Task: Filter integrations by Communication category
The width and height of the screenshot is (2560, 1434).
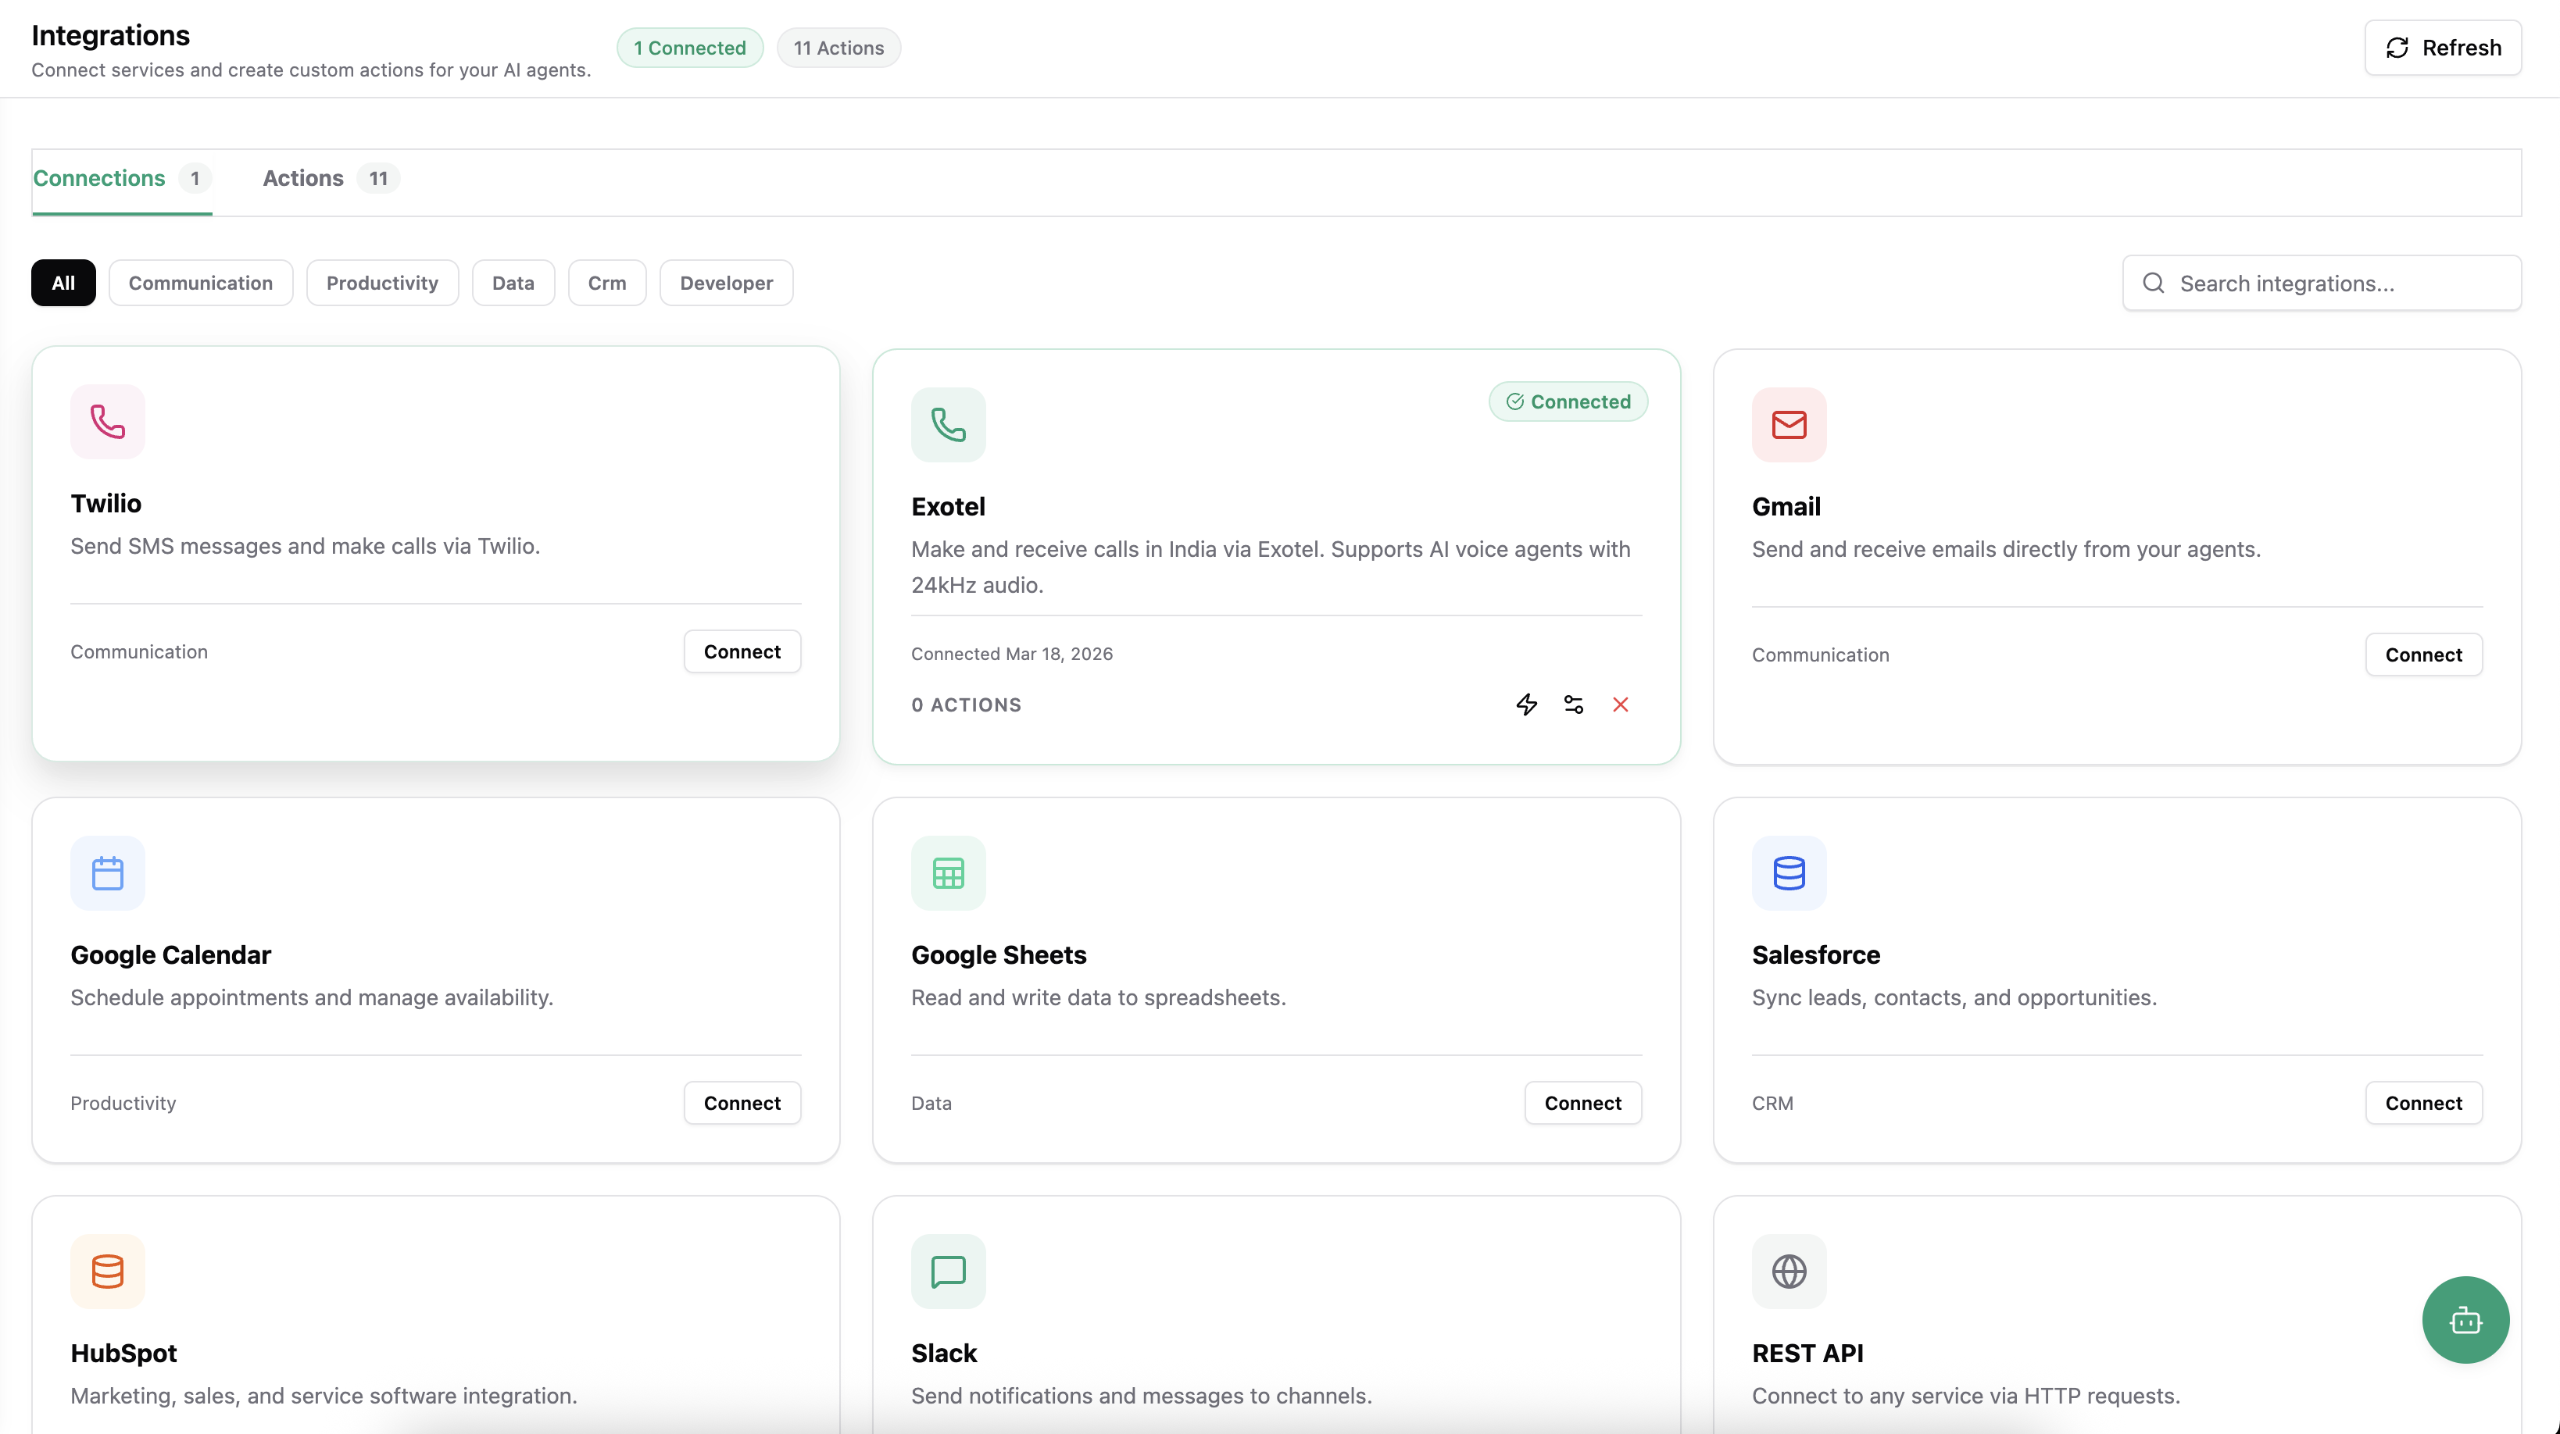Action: pyautogui.click(x=200, y=283)
